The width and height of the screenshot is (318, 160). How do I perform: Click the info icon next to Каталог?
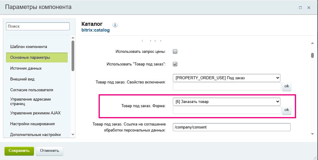pos(115,25)
